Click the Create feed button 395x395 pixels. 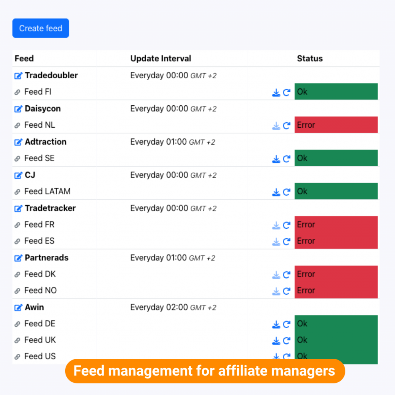click(41, 28)
